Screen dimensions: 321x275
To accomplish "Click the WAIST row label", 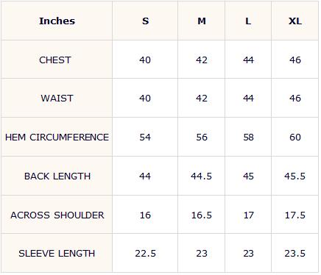I will click(57, 99).
